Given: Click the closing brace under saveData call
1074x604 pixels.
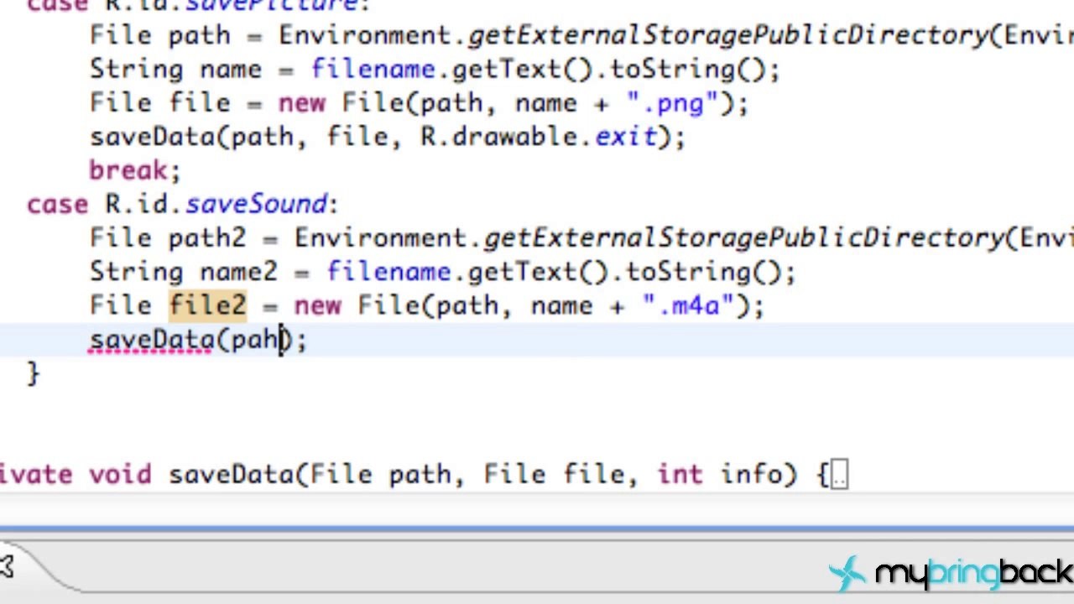Looking at the screenshot, I should tap(33, 373).
